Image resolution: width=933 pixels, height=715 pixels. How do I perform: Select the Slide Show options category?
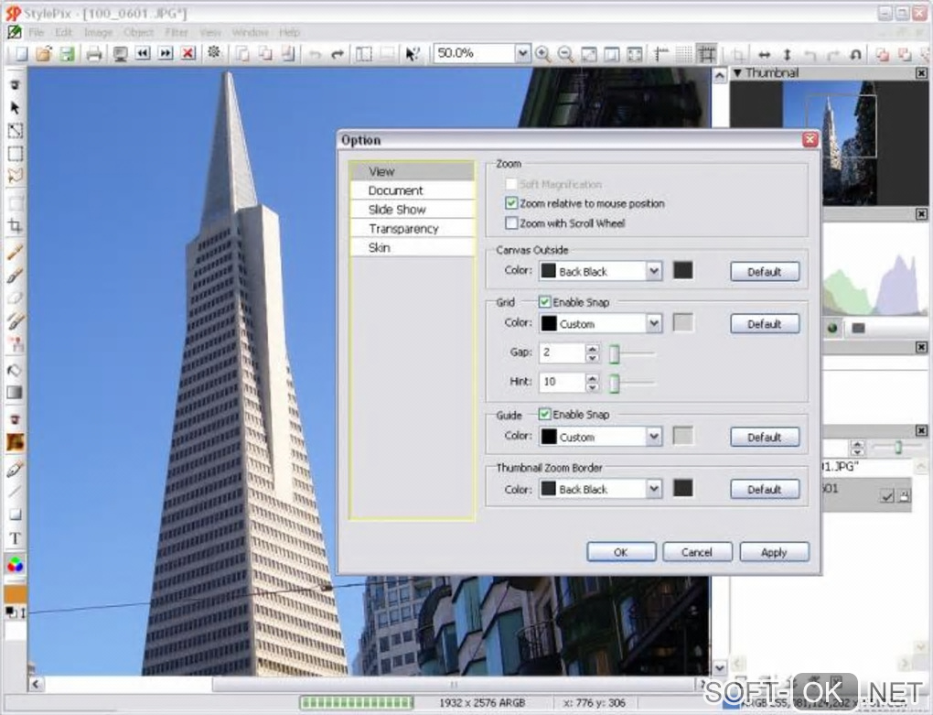pyautogui.click(x=413, y=210)
